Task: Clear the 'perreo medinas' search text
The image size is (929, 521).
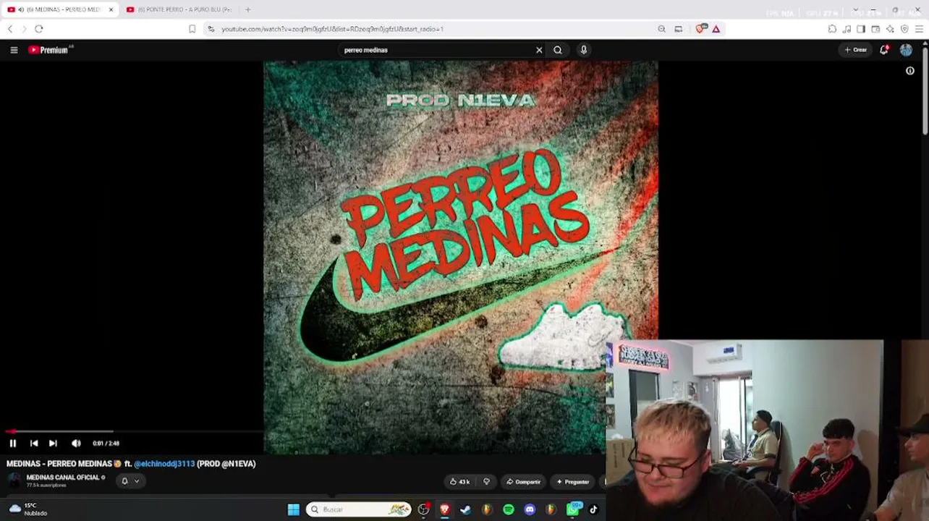Action: 539,50
